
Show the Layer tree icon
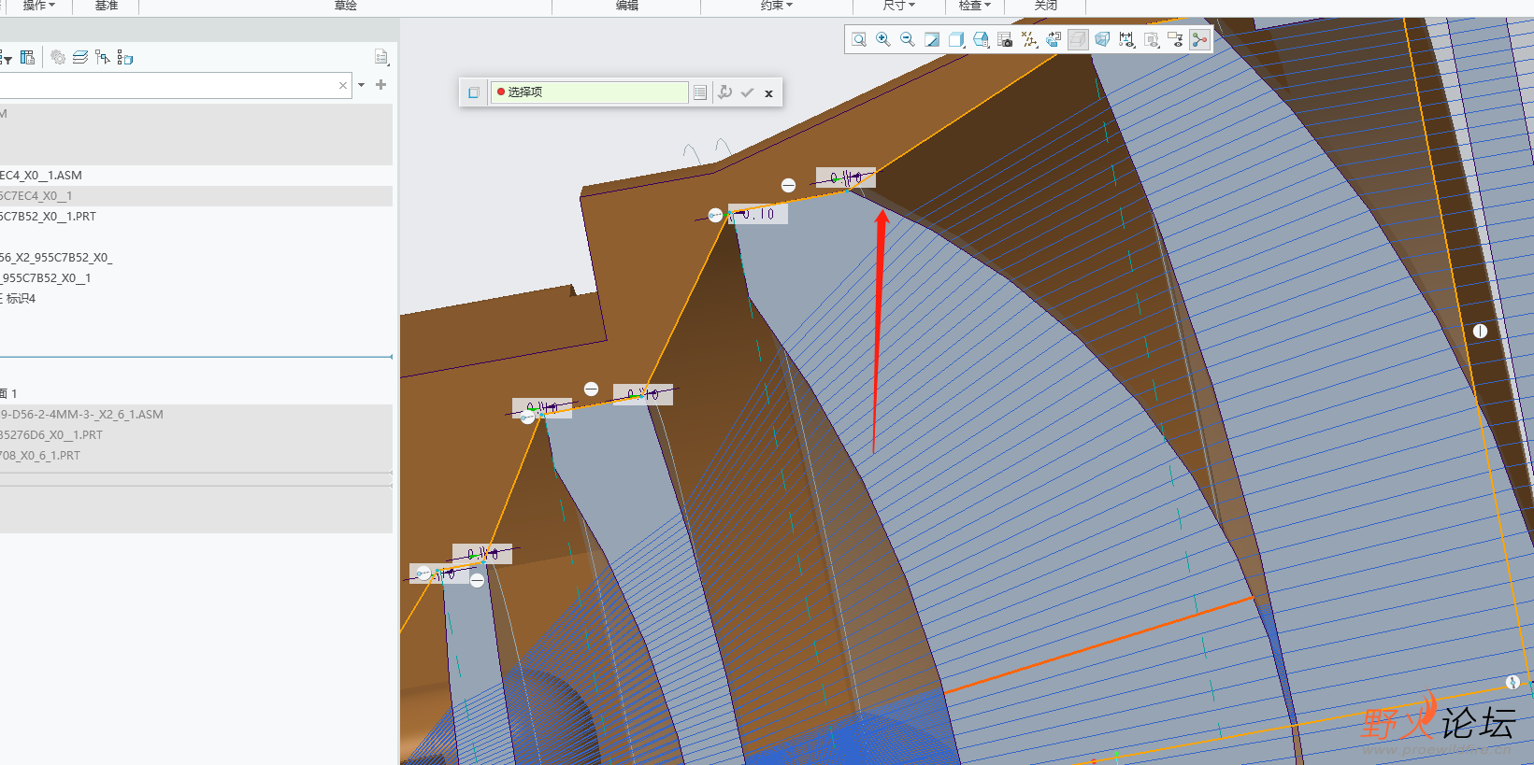pyautogui.click(x=80, y=58)
